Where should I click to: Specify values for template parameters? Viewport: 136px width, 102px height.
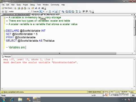[90, 12]
